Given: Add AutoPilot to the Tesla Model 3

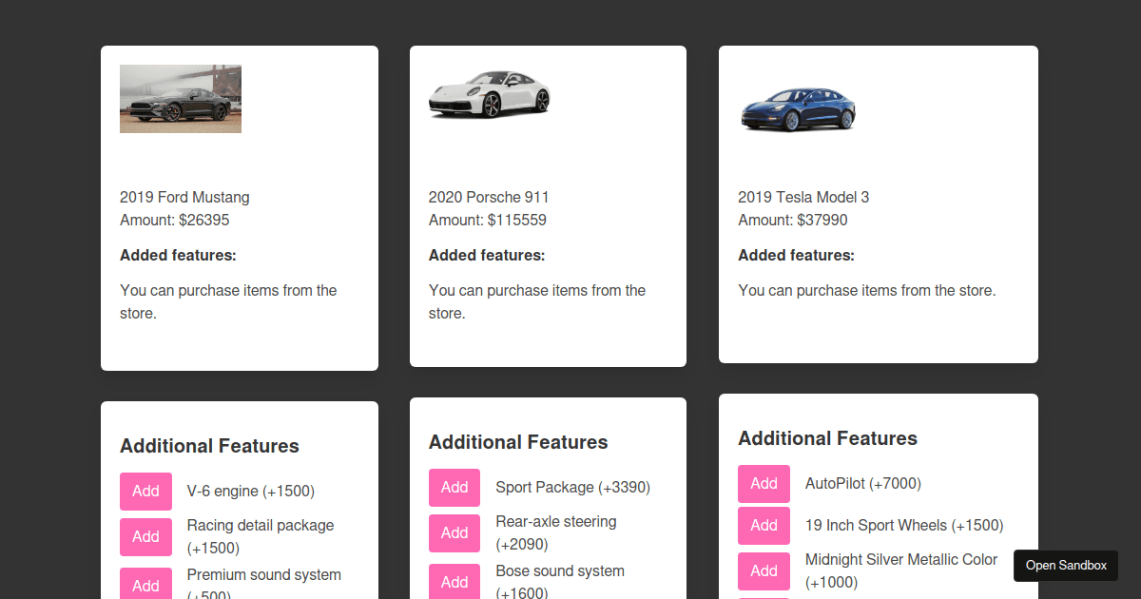Looking at the screenshot, I should [764, 483].
